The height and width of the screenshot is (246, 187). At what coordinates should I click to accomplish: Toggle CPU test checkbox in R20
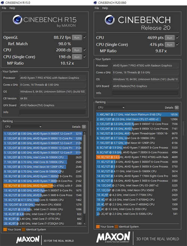click(x=178, y=37)
